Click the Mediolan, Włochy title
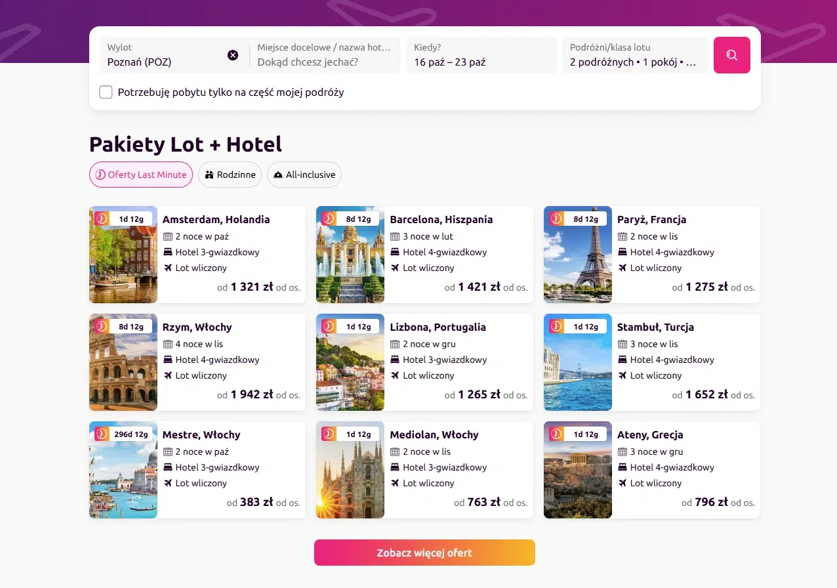Viewport: 837px width, 588px height. [x=434, y=434]
